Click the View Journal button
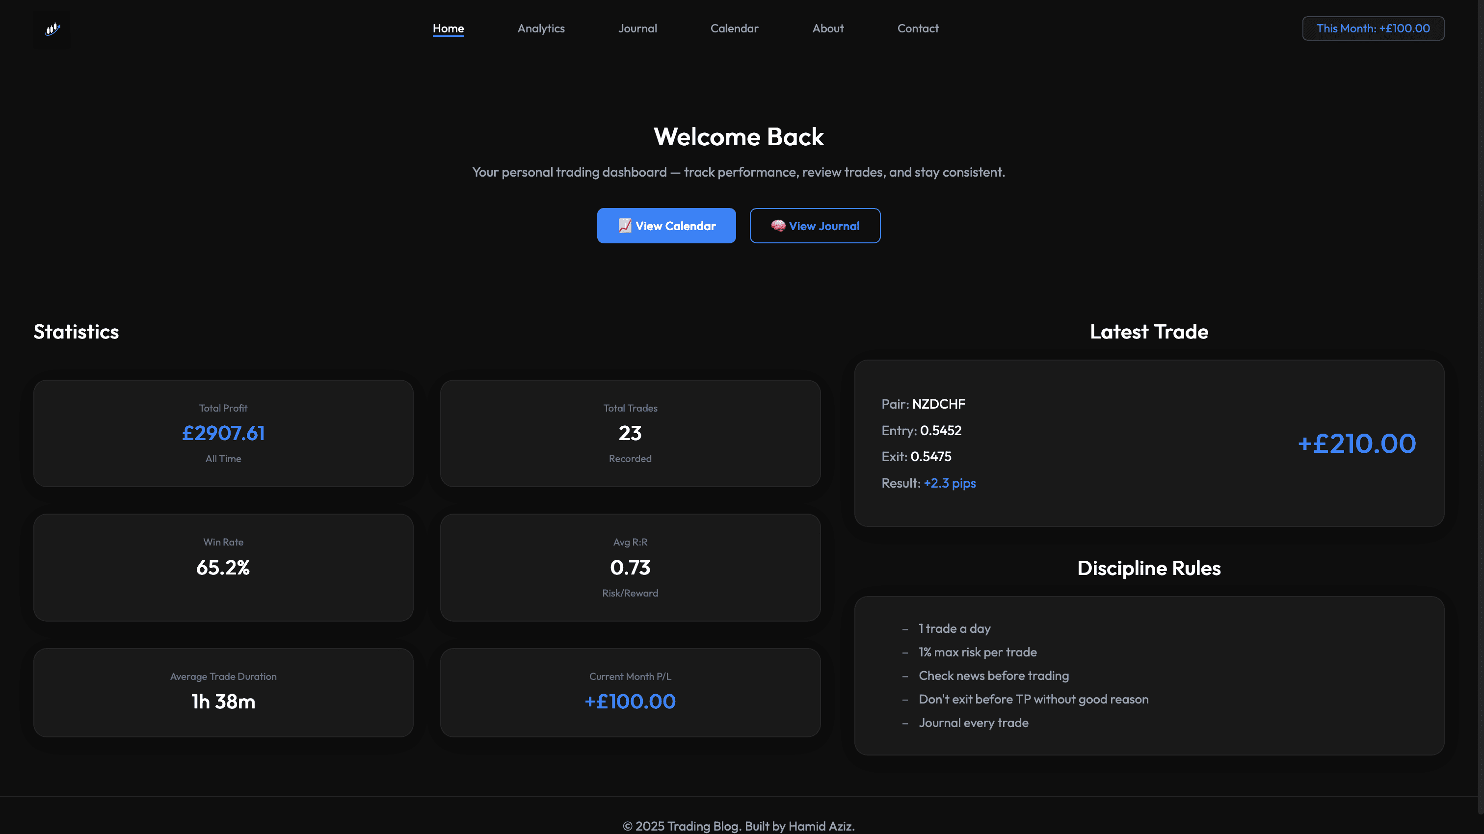This screenshot has height=834, width=1484. click(815, 225)
